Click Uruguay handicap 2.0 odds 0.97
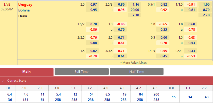This screenshot has width=213, height=103. [92, 5]
